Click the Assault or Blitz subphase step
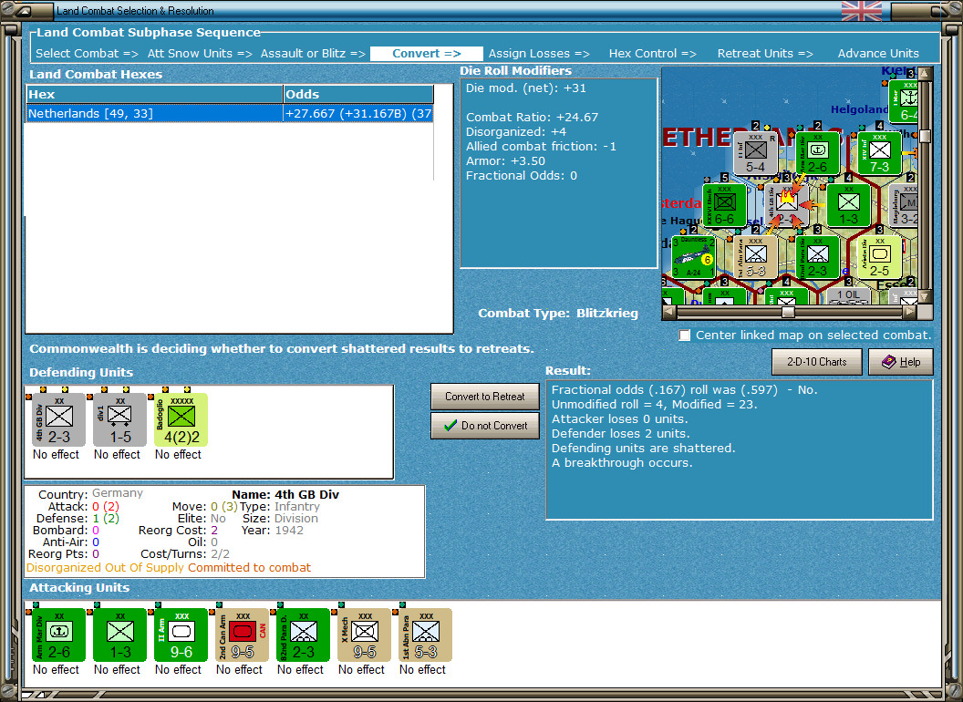Viewport: 963px width, 702px height. pos(313,54)
